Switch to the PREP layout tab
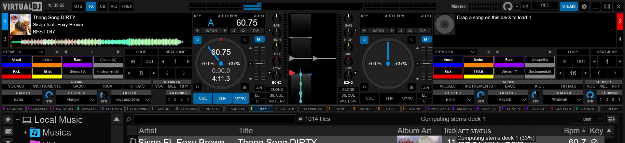 (127, 6)
